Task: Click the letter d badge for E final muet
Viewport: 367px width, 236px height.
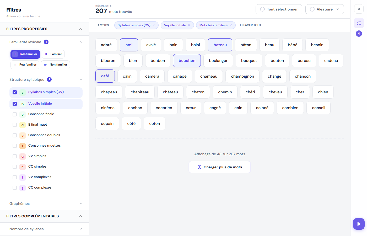Action: pos(23,125)
